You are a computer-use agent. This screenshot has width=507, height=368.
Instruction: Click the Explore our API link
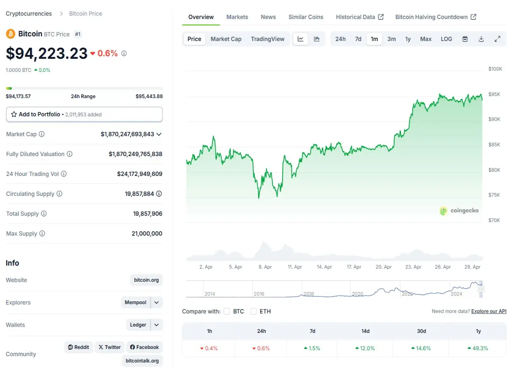[489, 311]
